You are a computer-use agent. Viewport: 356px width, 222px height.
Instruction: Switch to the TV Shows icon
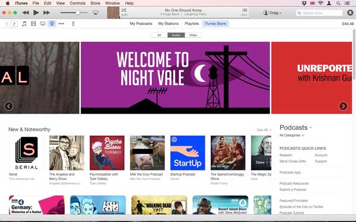(x=43, y=24)
